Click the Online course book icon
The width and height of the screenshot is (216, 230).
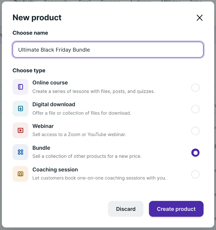pyautogui.click(x=21, y=87)
